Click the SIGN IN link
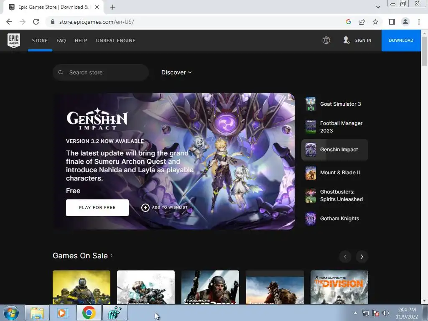Screen dimensions: 428x321 coord(363,41)
